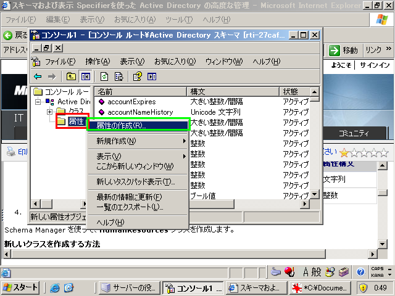
Task: Click the attribute list scroll down arrow
Action: pos(314,194)
